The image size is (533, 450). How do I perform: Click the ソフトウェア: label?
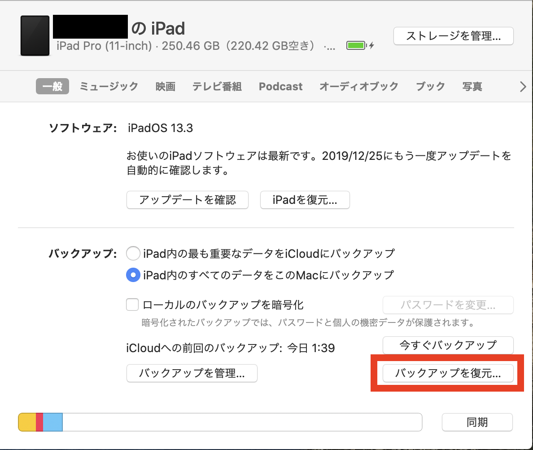pyautogui.click(x=83, y=128)
